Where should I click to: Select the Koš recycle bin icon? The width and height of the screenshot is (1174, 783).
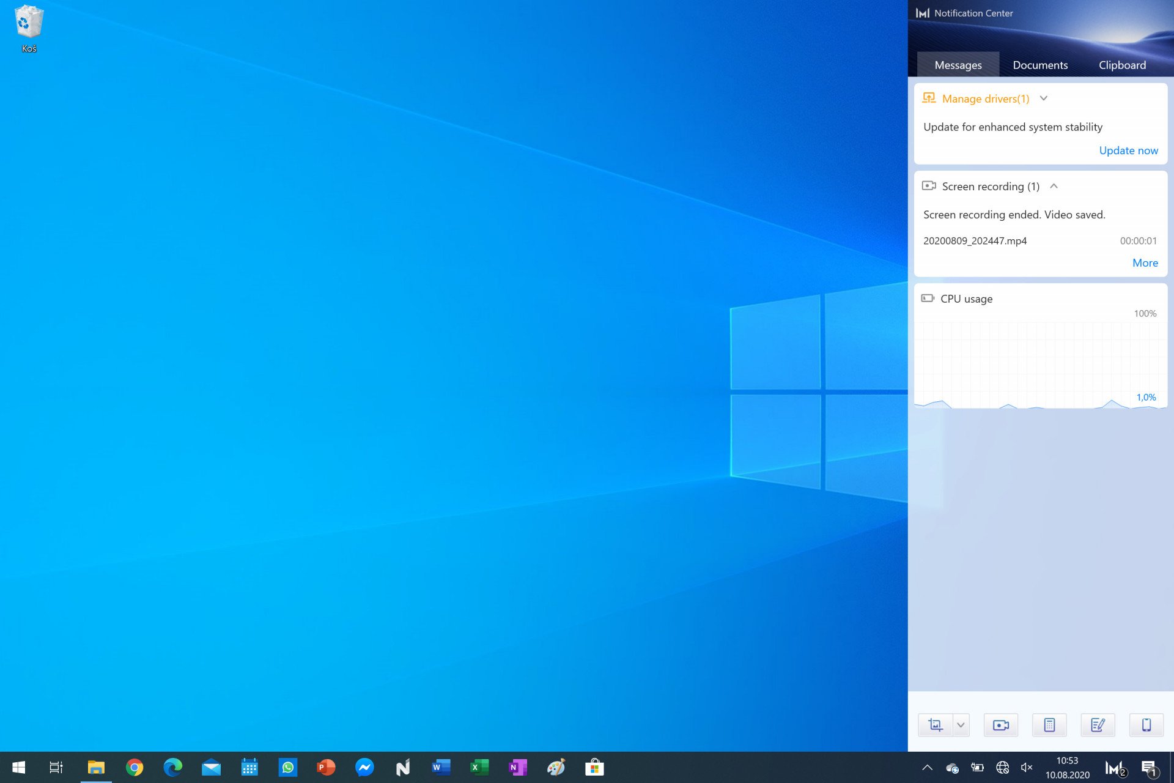(29, 29)
